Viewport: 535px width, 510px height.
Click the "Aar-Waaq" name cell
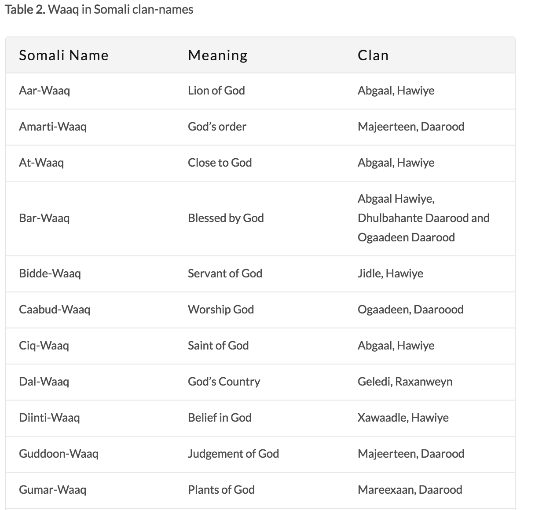[44, 91]
